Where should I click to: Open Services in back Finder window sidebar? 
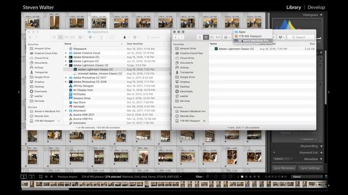click(39, 101)
